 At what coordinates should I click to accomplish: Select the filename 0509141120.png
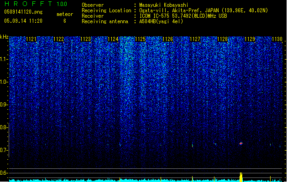click(23, 12)
